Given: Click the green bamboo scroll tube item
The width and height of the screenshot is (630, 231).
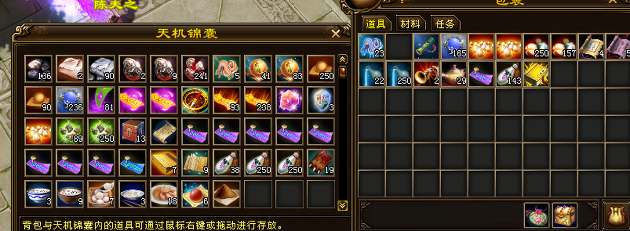Looking at the screenshot, I should point(427,46).
